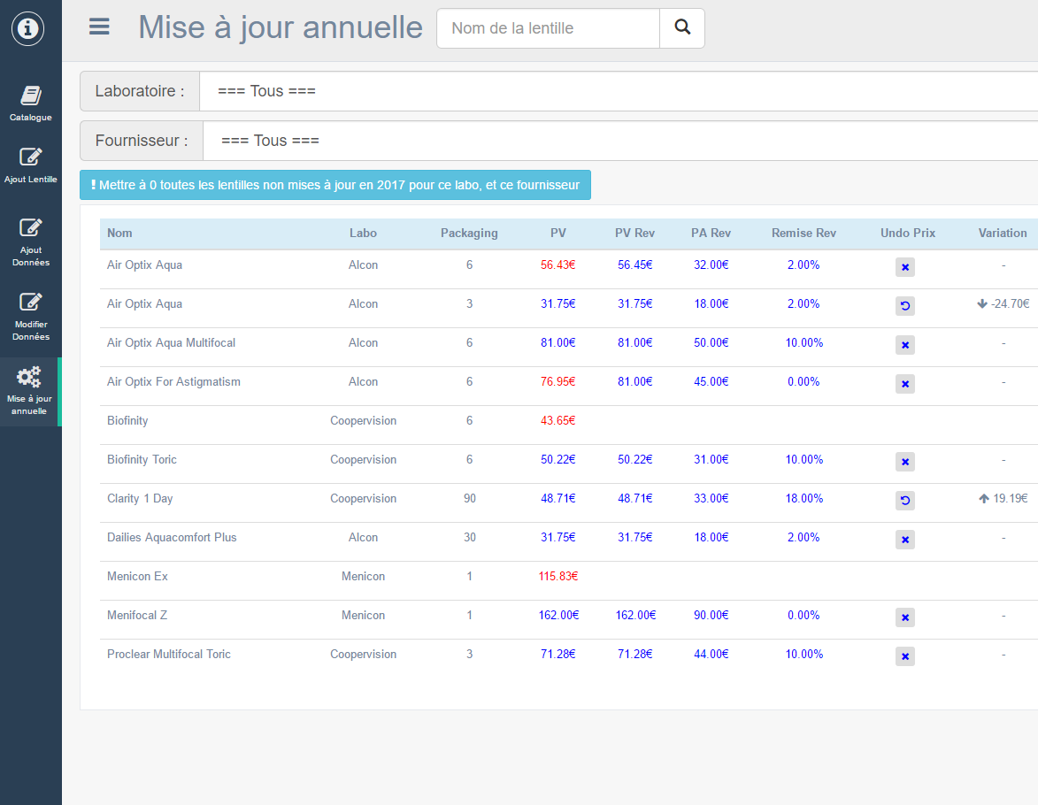Click undo icon for Air Optix Aqua packaging 3
Screen dimensions: 1038x805
(x=904, y=306)
